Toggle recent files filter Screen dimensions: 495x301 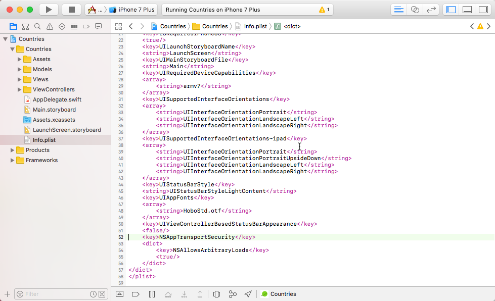[x=93, y=294]
